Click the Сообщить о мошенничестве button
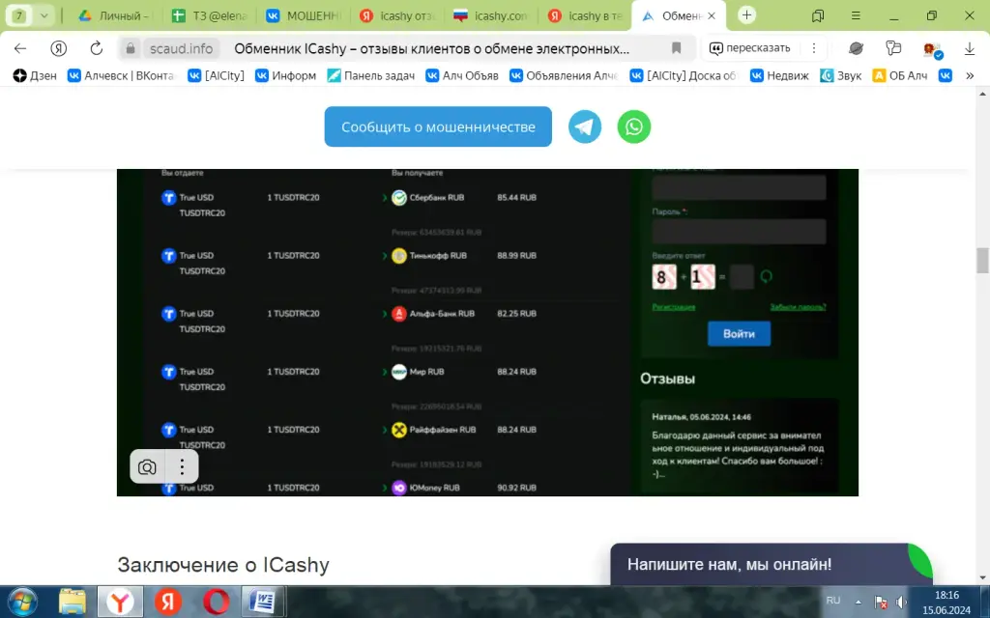The height and width of the screenshot is (618, 990). tap(438, 126)
